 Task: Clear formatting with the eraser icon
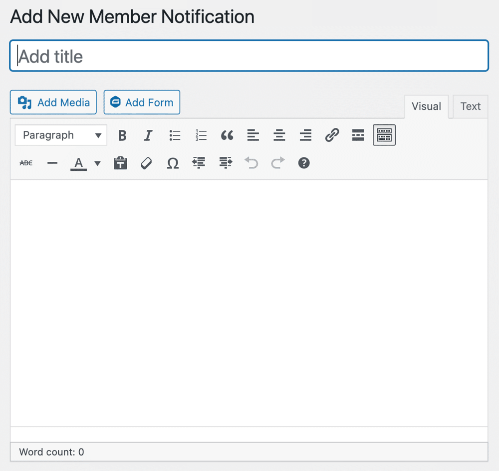click(x=146, y=163)
